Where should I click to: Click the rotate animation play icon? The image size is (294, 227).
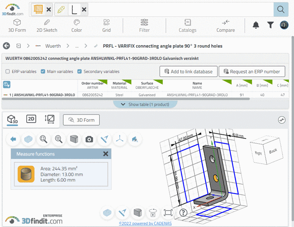point(153,213)
